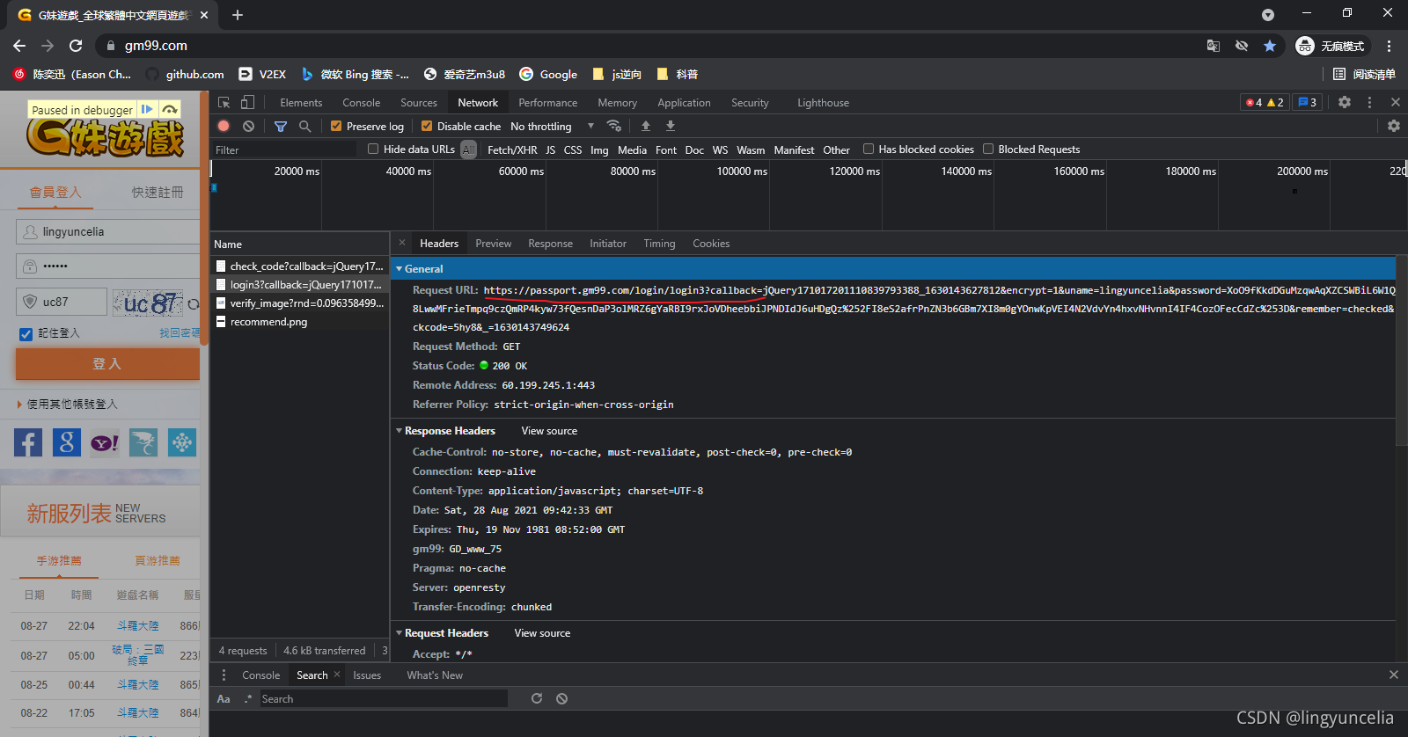This screenshot has height=737, width=1408.
Task: Open the No throttling dropdown
Action: coord(552,126)
